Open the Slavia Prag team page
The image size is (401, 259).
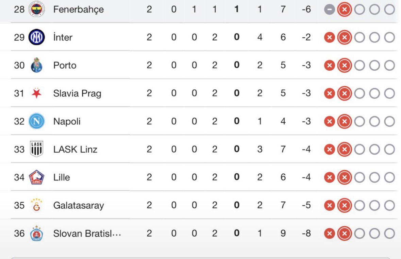coord(77,93)
